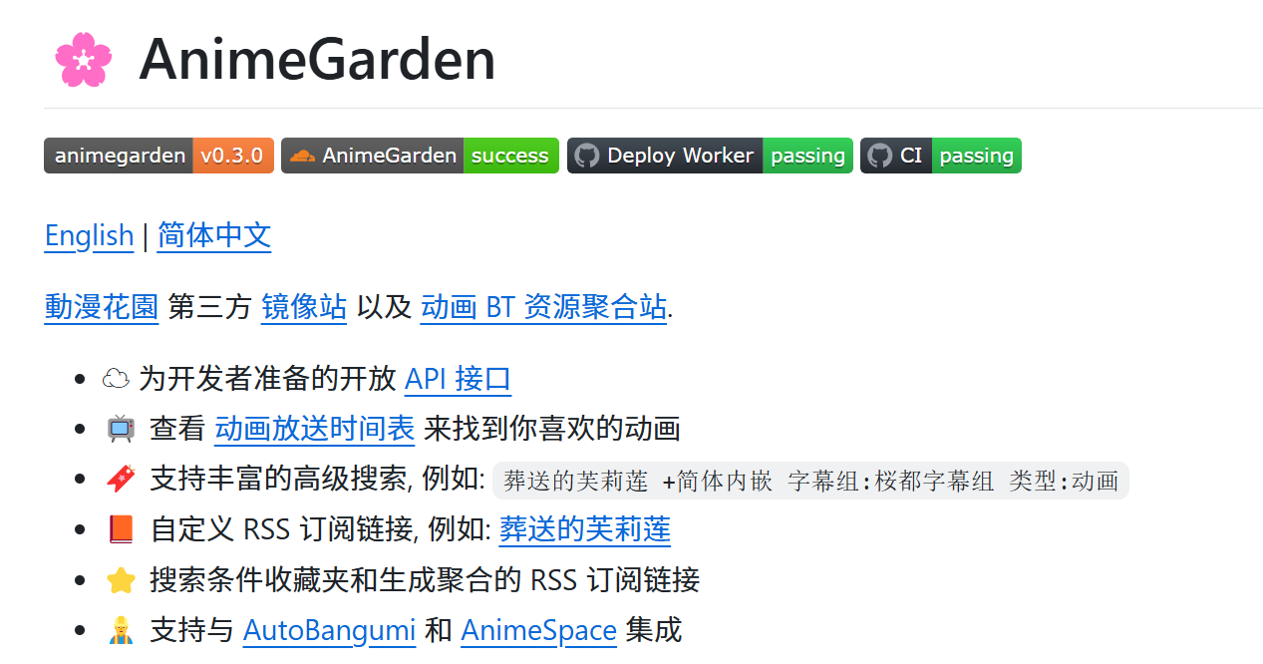Viewport: 1263px width, 664px height.
Task: Open the CI passing badge
Action: (940, 156)
